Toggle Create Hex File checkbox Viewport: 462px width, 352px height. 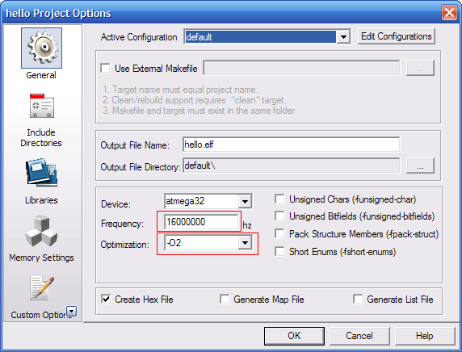pyautogui.click(x=106, y=300)
